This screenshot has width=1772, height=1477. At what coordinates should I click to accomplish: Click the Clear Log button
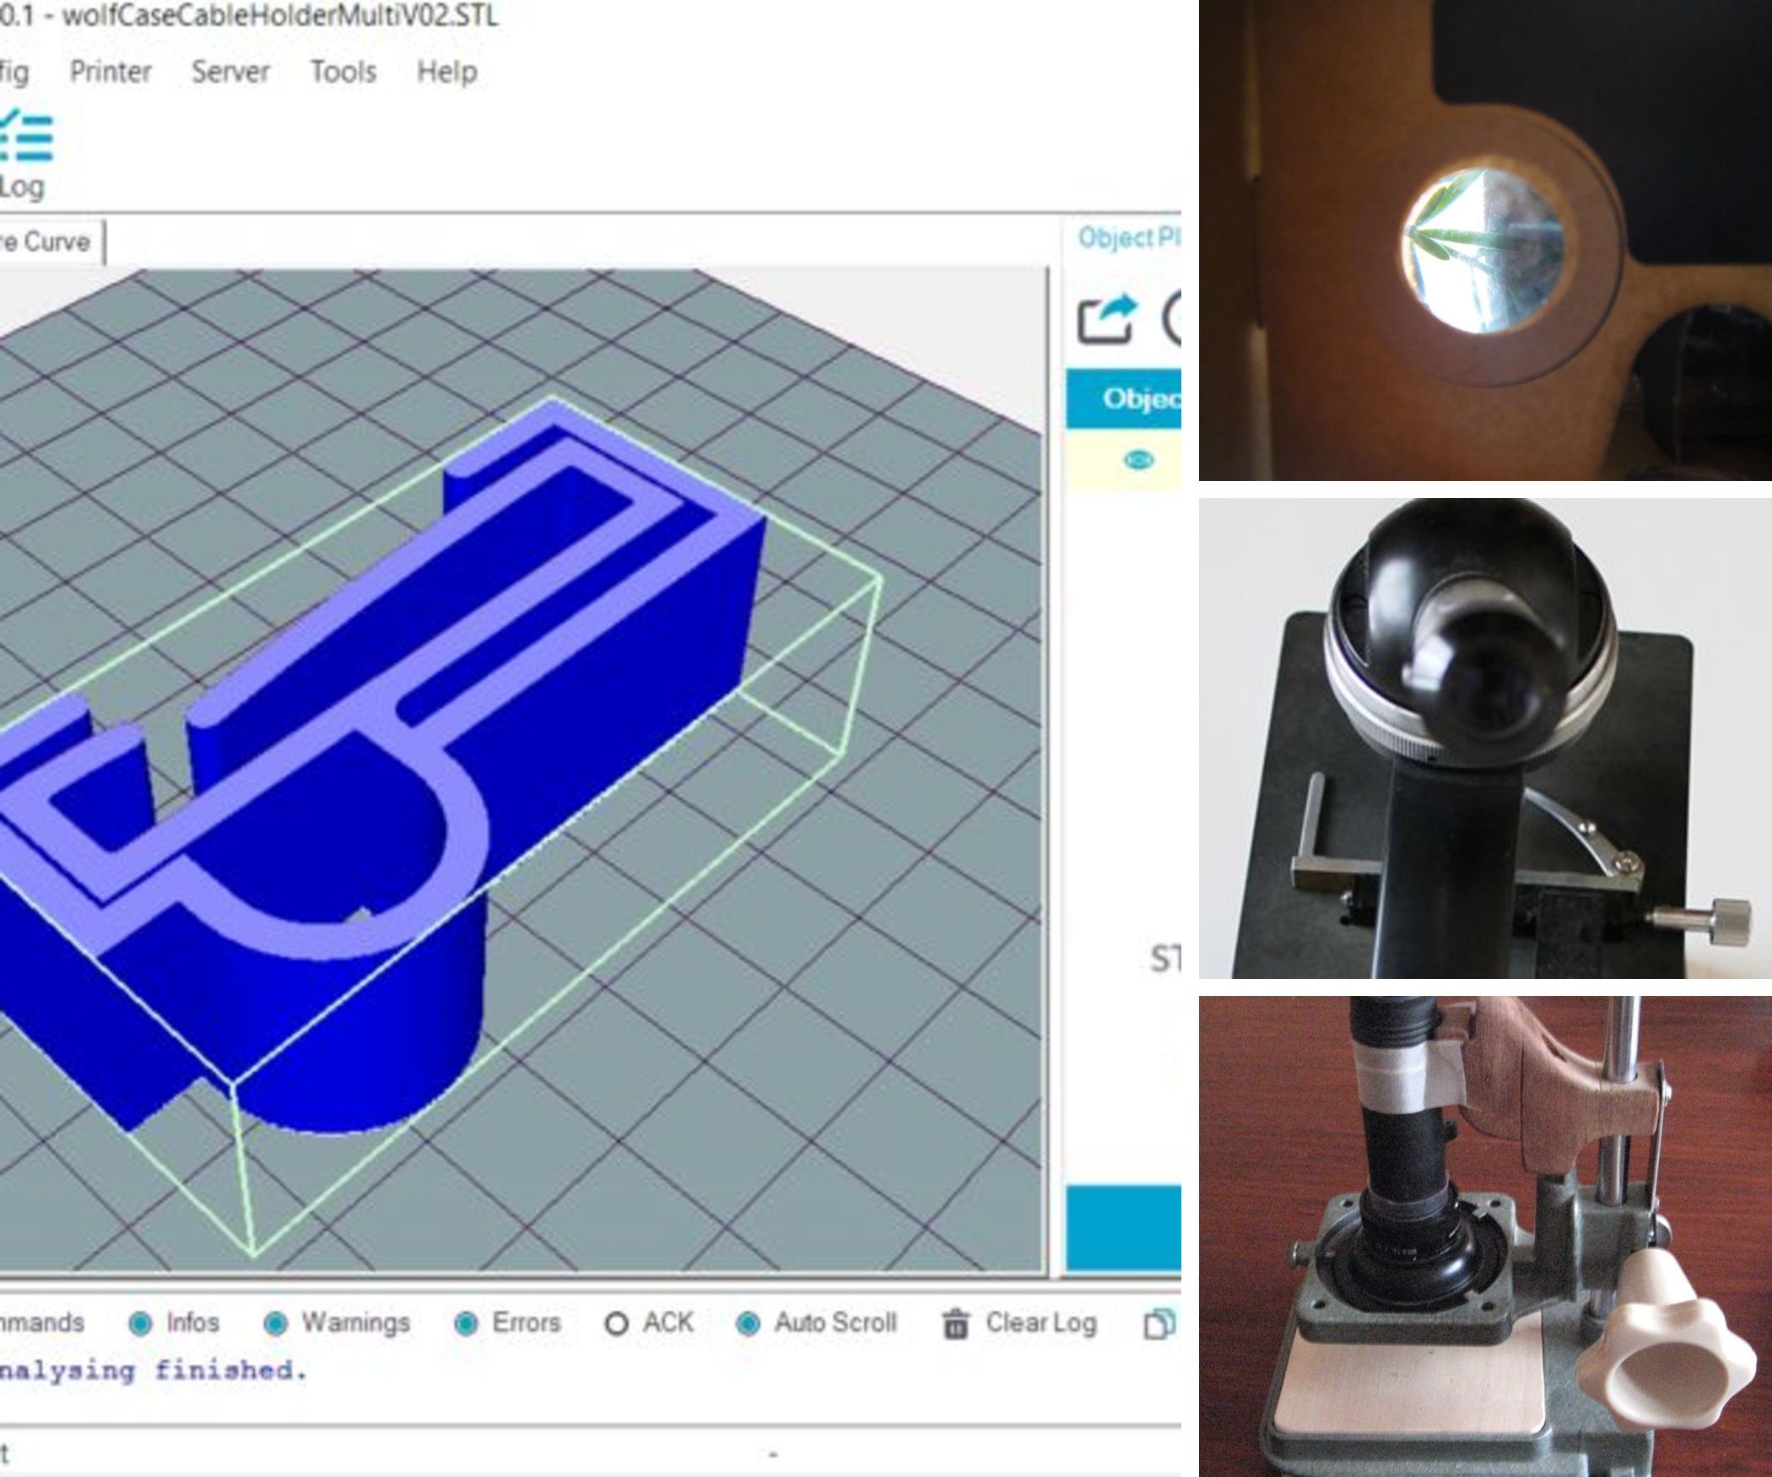(1019, 1323)
